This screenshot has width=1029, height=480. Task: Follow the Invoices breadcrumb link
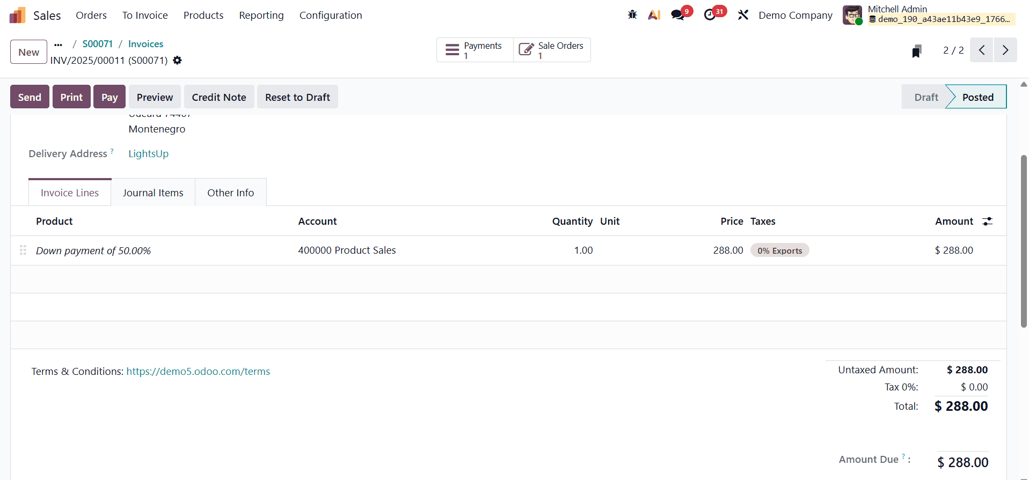(145, 44)
